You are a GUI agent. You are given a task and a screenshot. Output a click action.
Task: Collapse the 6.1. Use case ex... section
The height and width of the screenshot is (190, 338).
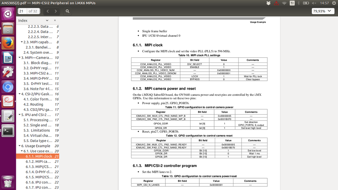(x=22, y=151)
